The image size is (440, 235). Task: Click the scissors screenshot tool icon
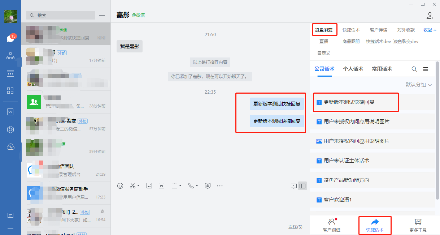pyautogui.click(x=132, y=185)
